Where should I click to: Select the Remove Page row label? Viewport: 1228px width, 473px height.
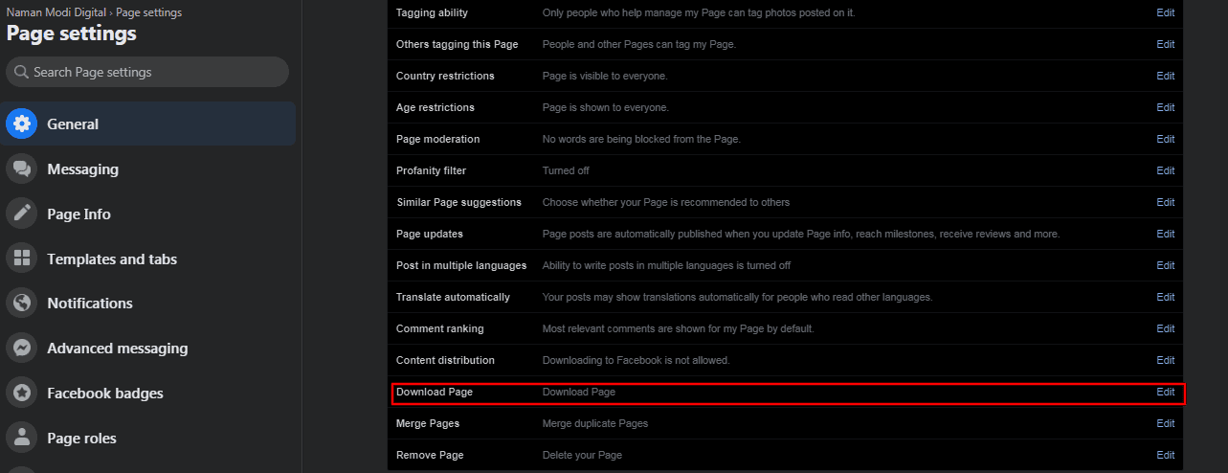pos(430,455)
